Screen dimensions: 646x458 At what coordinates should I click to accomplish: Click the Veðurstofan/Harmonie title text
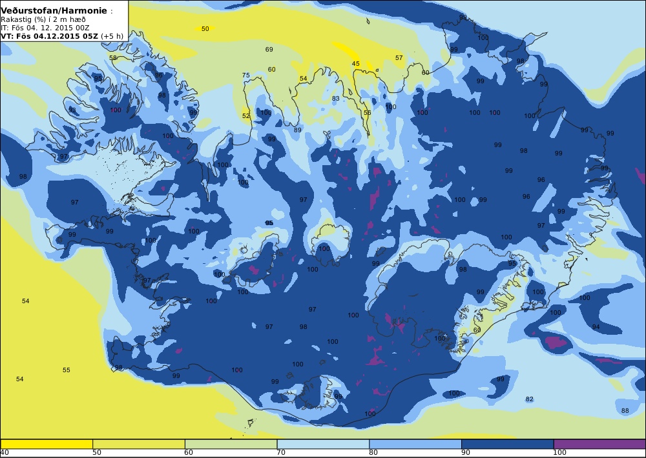(x=54, y=11)
